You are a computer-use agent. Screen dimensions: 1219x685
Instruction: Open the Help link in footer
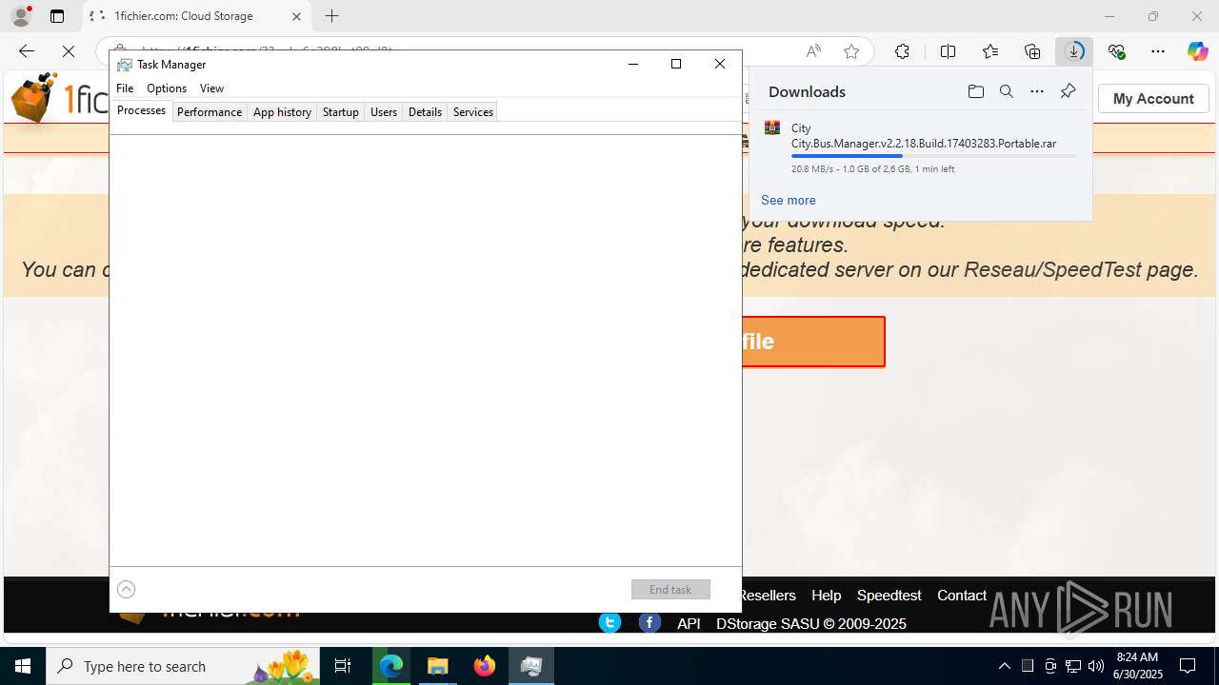[826, 595]
